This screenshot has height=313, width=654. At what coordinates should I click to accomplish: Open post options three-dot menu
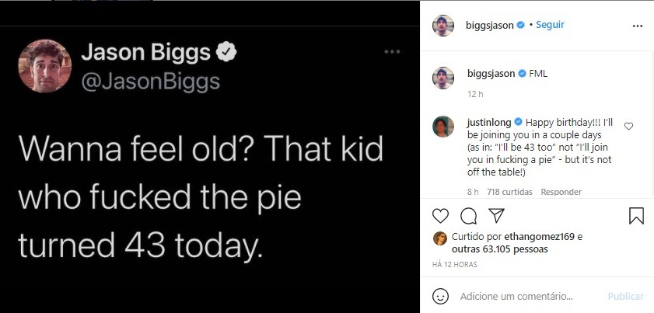638,25
